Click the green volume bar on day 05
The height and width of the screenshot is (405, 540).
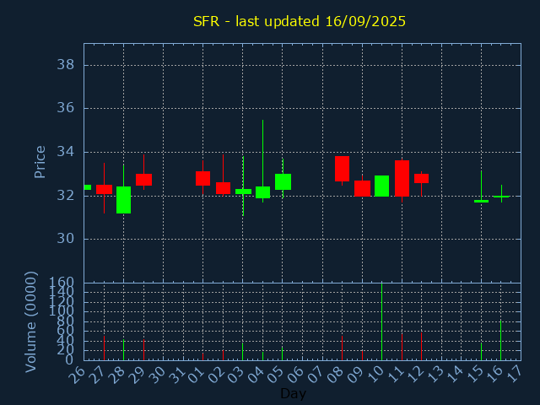(x=282, y=354)
